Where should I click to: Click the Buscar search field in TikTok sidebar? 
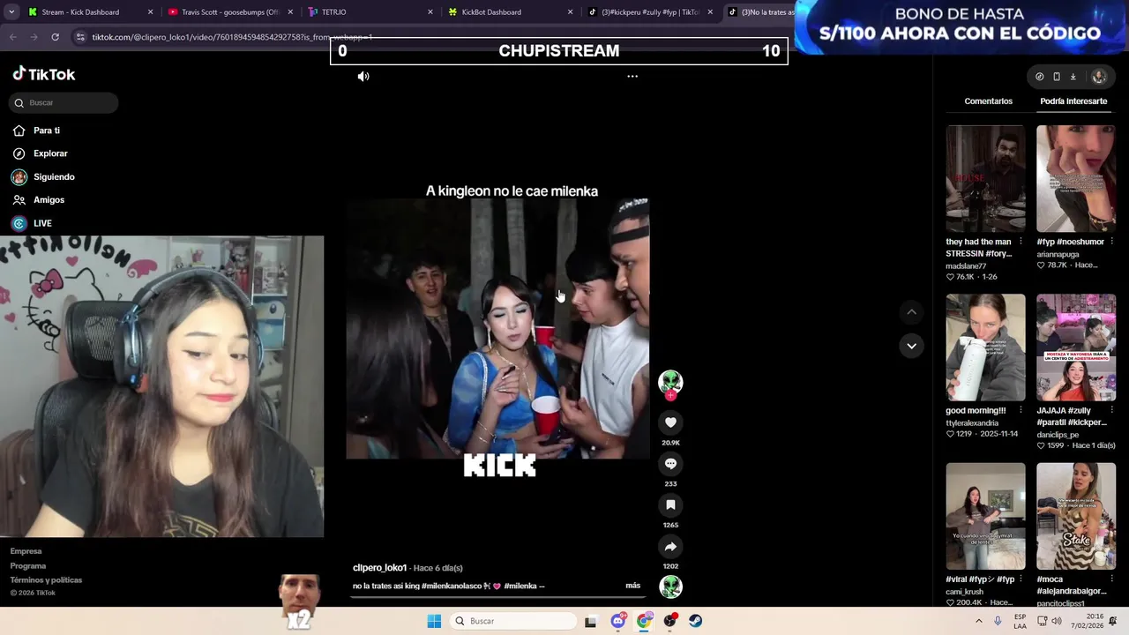(64, 103)
